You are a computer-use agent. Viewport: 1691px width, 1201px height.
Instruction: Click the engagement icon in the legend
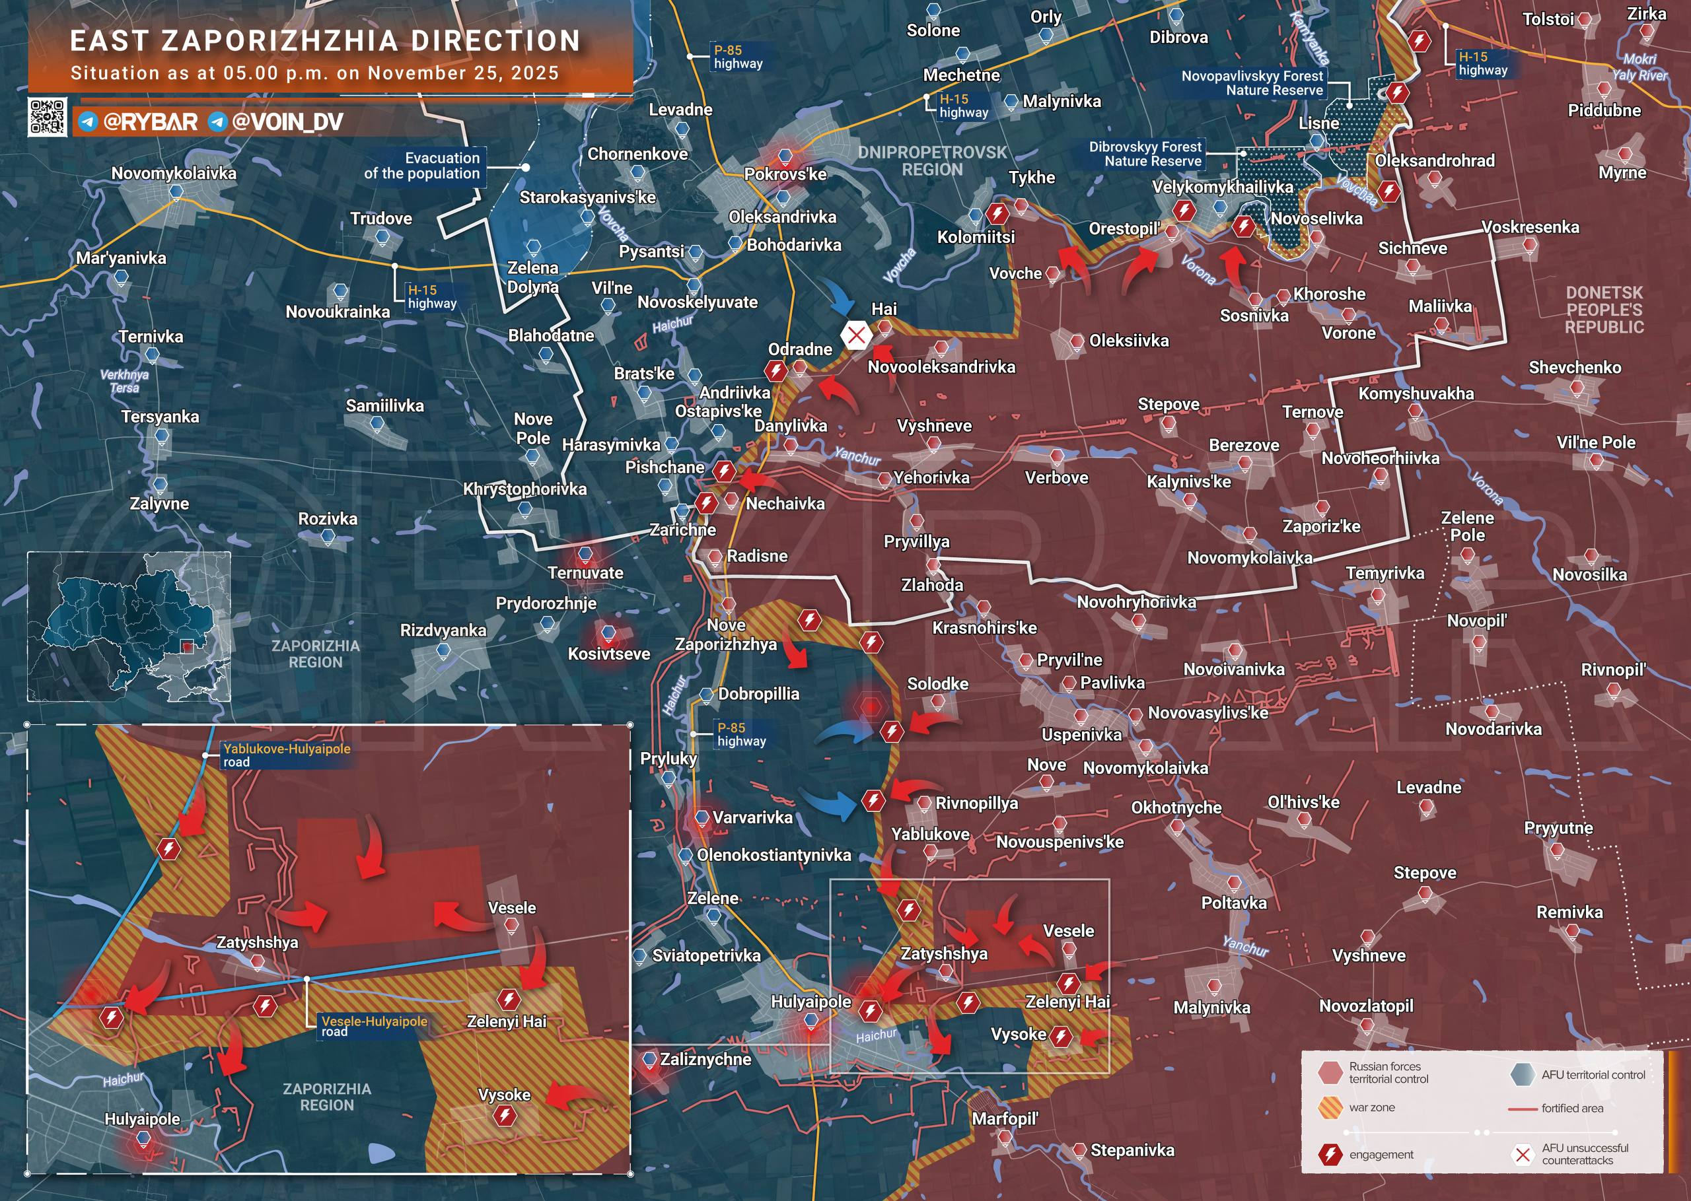[x=1330, y=1154]
